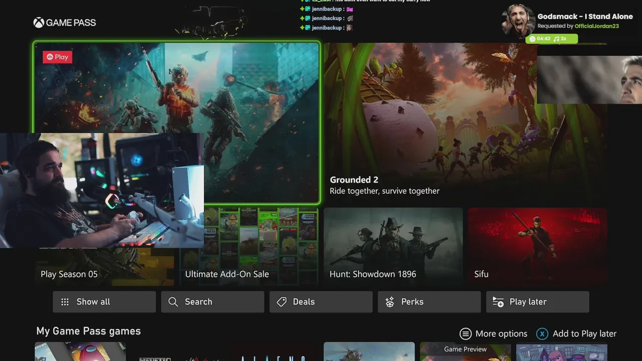Click first jennibackup chat message
Screen dimensions: 642x361
[x=327, y=9]
